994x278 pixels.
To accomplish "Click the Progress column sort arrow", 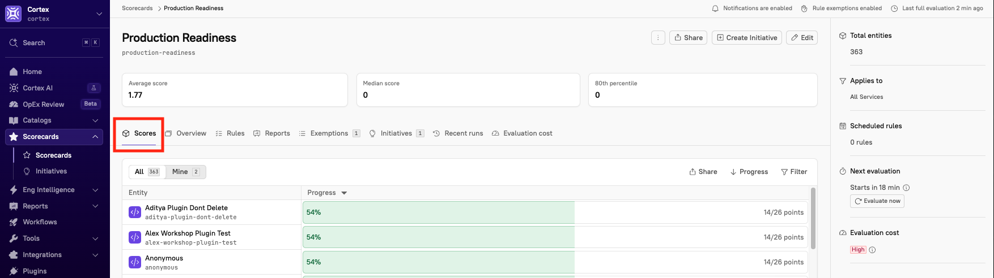I will [344, 193].
